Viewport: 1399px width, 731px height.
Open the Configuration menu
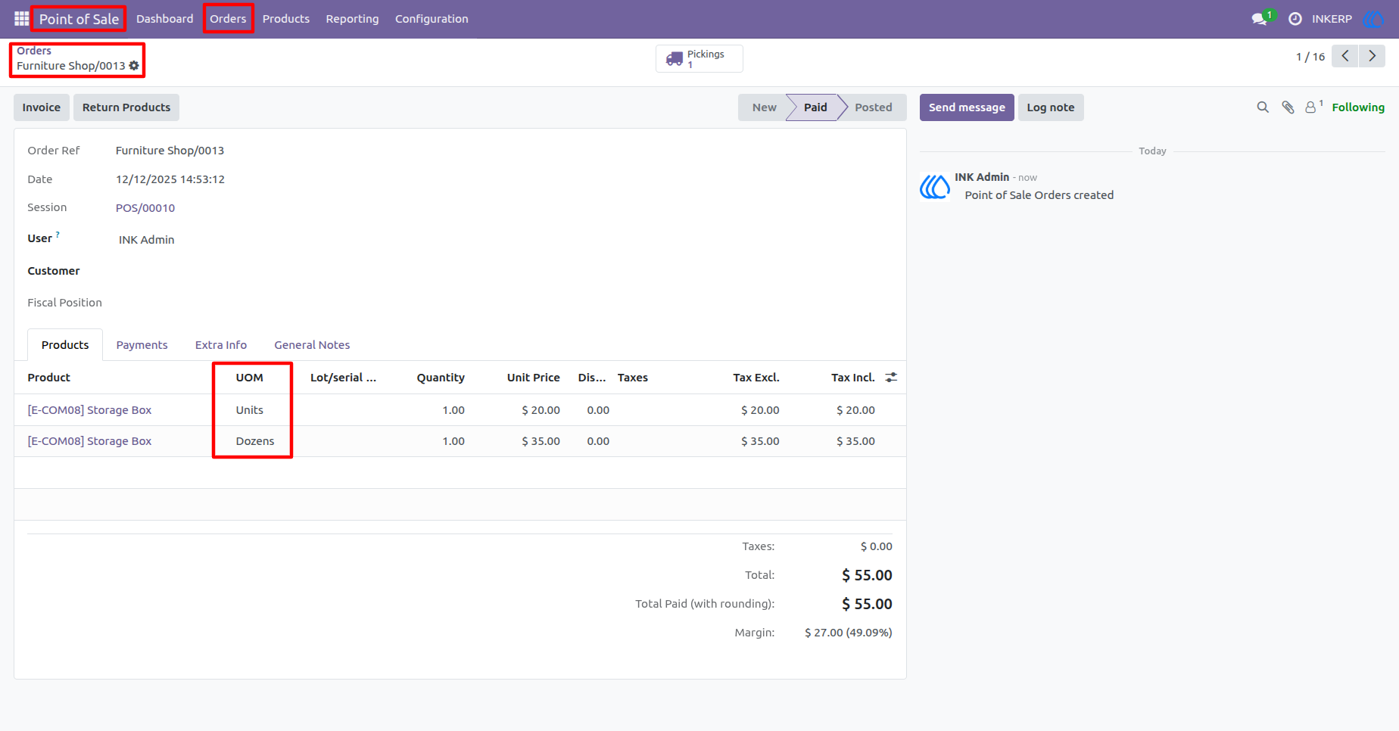point(432,19)
